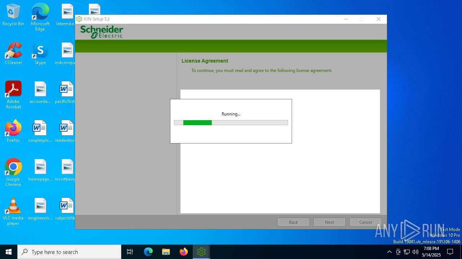Open Adobe Acrobat desktop shortcut
The height and width of the screenshot is (259, 462).
click(13, 95)
